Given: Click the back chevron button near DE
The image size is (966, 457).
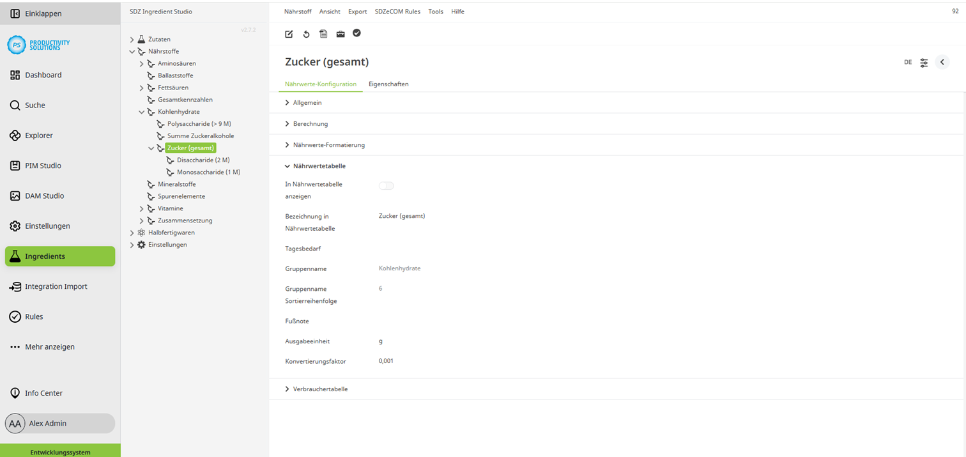Looking at the screenshot, I should [x=942, y=62].
